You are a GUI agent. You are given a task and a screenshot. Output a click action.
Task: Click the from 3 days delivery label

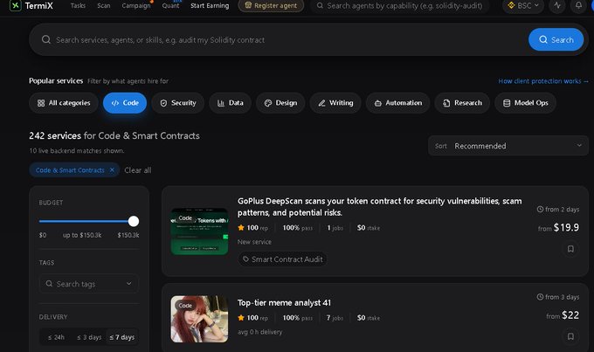558,297
